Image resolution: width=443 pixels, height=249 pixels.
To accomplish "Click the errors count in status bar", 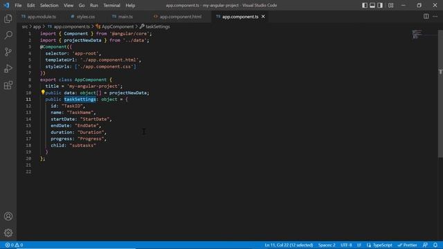I will 9,245.
